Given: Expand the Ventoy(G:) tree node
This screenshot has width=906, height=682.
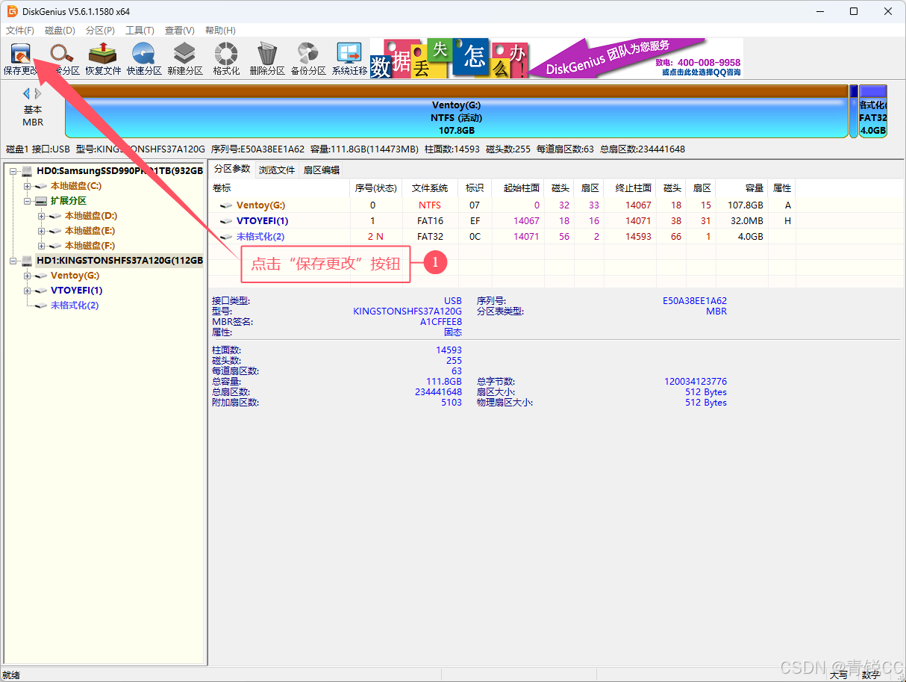Looking at the screenshot, I should click(28, 276).
